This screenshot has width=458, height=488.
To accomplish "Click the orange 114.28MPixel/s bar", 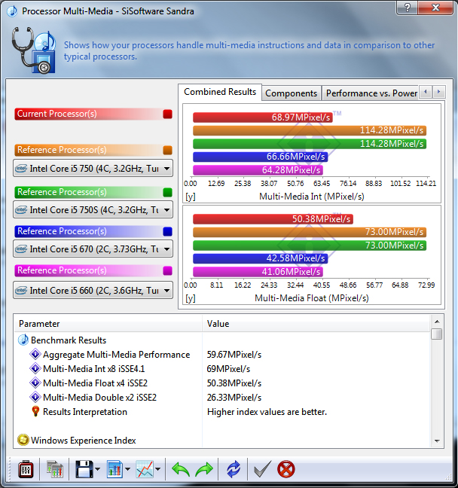I will [x=310, y=130].
